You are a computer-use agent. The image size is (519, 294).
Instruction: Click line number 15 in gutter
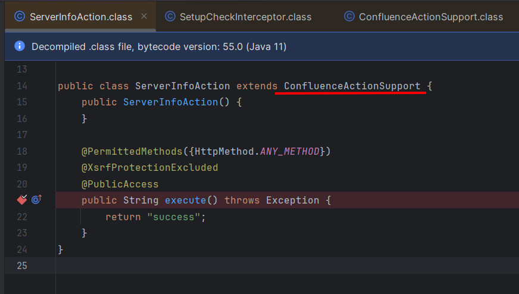pyautogui.click(x=22, y=102)
